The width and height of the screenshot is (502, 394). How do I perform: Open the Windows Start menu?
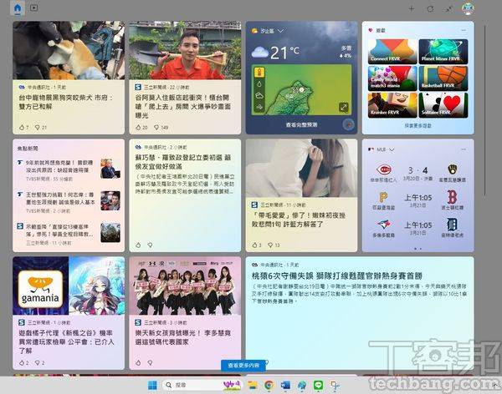pyautogui.click(x=153, y=385)
